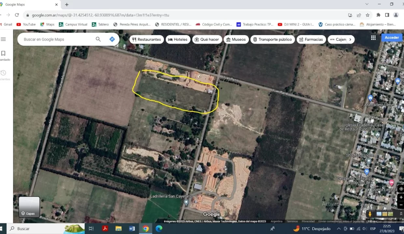Toggle the browser side panel
404x234 pixels.
[x=387, y=15]
